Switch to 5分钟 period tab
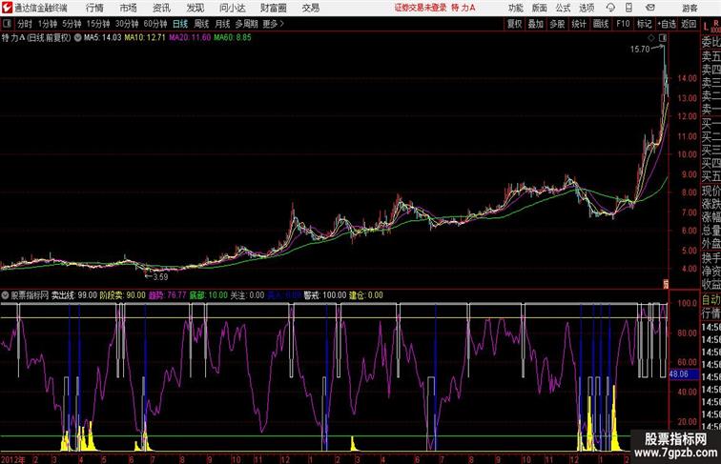The height and width of the screenshot is (464, 721). tap(72, 24)
